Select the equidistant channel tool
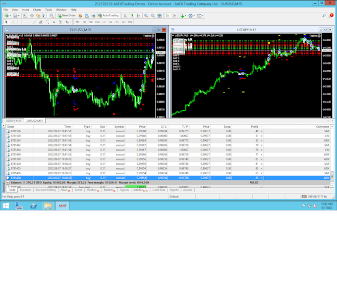 [x=41, y=22]
